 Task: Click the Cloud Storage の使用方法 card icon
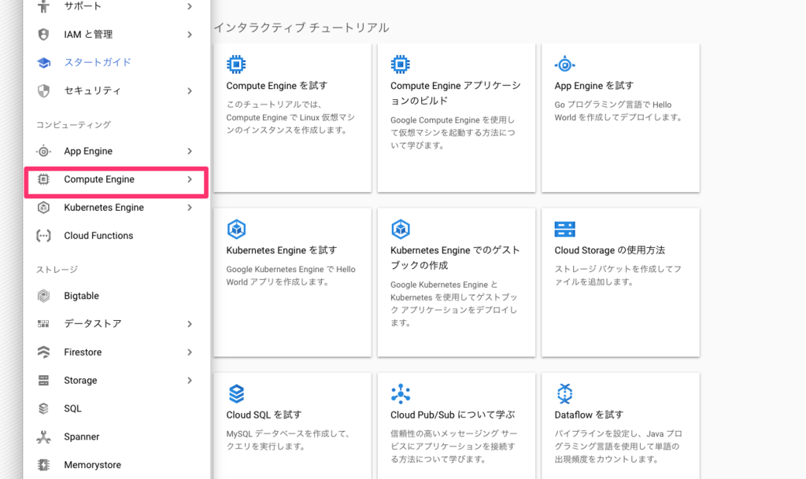pos(565,229)
